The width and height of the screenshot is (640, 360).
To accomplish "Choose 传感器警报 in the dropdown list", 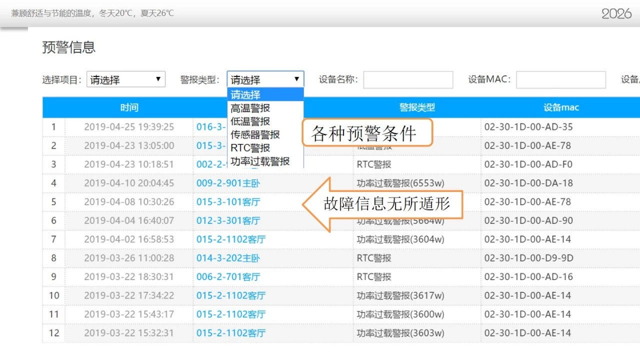I will click(255, 134).
